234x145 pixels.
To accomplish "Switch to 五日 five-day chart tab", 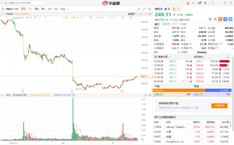I will pos(23,9).
